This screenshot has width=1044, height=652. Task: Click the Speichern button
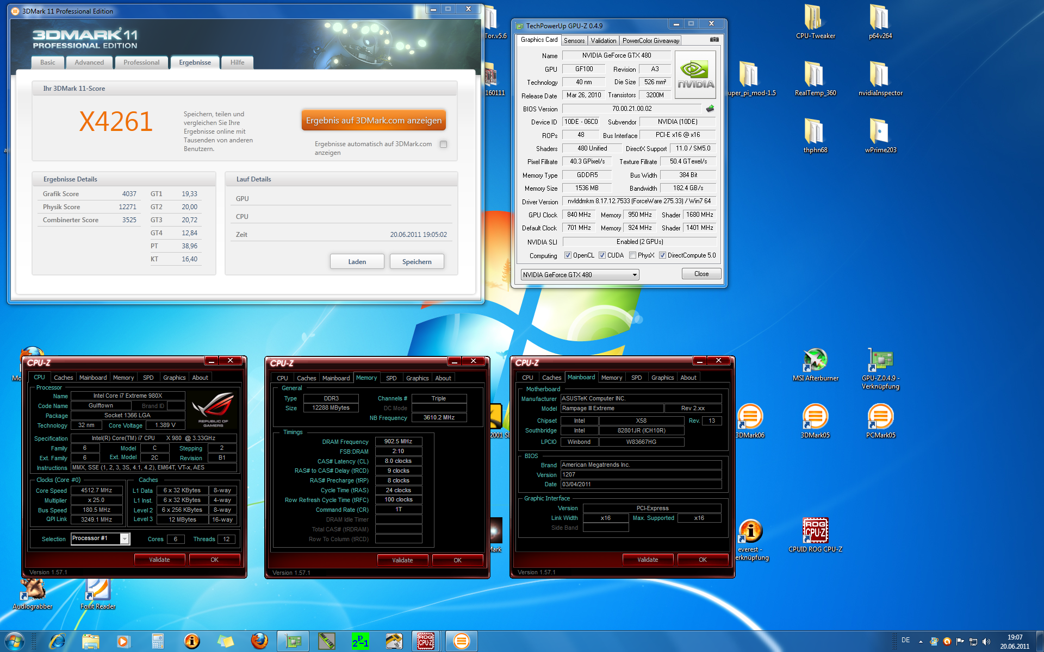(x=417, y=261)
